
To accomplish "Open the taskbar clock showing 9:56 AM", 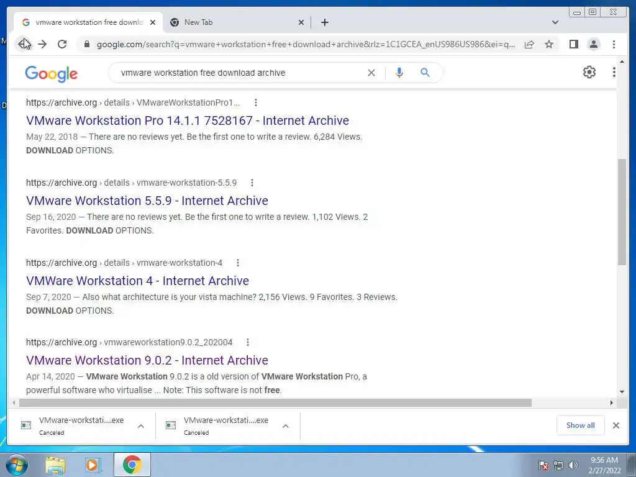I will 604,465.
